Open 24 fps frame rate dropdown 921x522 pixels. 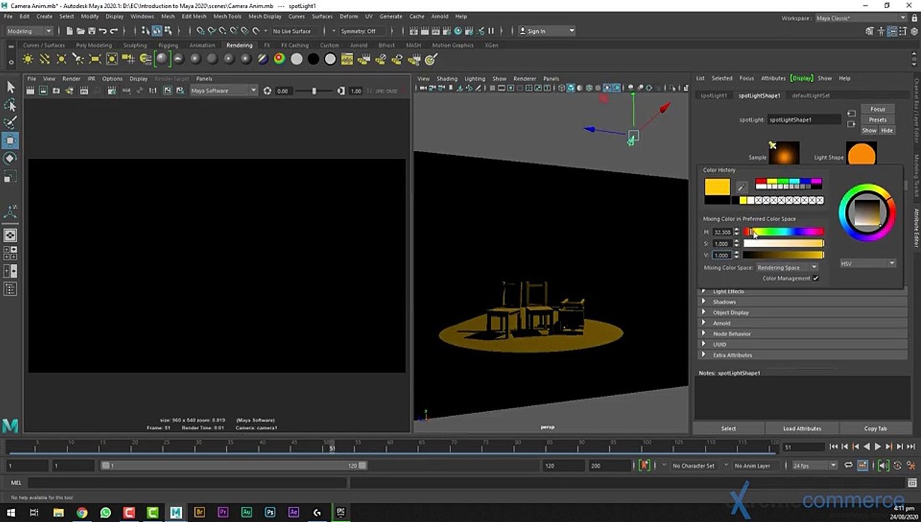pos(814,465)
